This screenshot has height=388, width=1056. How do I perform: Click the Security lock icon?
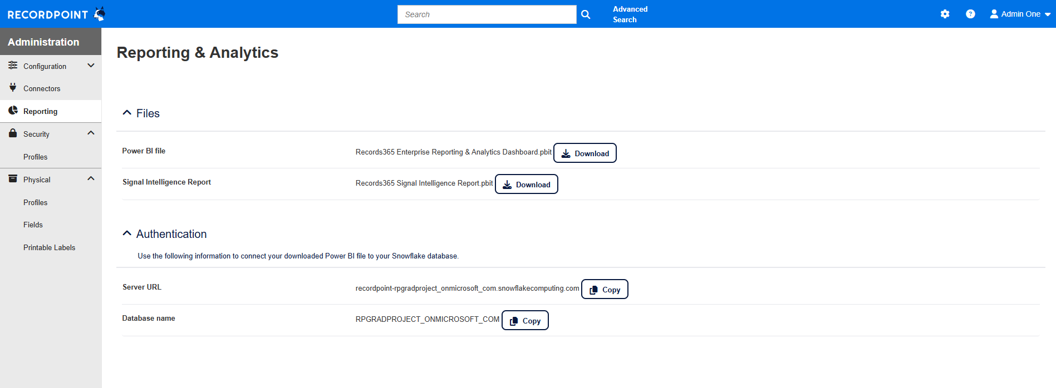[x=13, y=133]
